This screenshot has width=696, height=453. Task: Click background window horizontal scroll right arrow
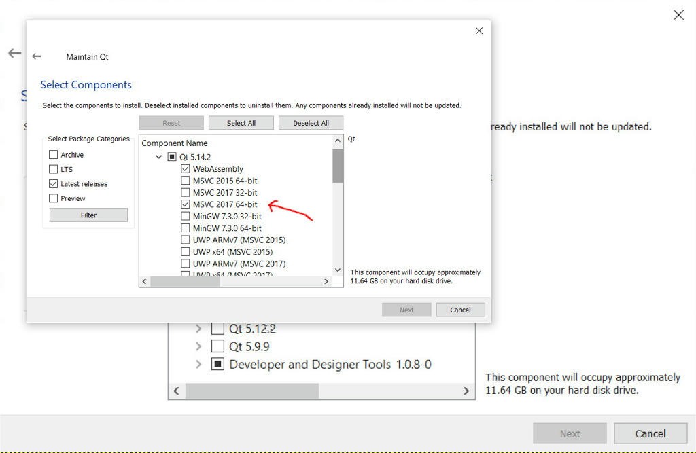(x=466, y=391)
